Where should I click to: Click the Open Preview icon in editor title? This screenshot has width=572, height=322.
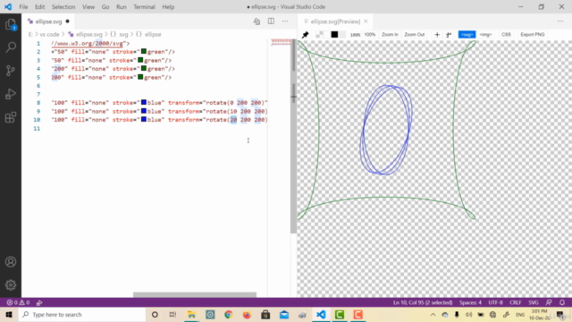[x=257, y=21]
